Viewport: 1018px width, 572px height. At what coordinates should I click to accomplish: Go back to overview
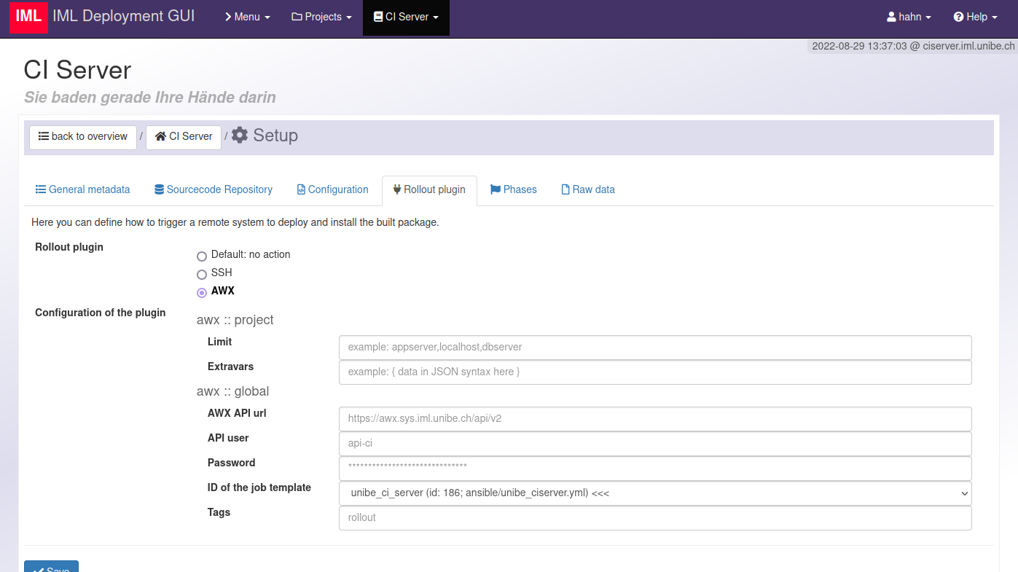83,137
